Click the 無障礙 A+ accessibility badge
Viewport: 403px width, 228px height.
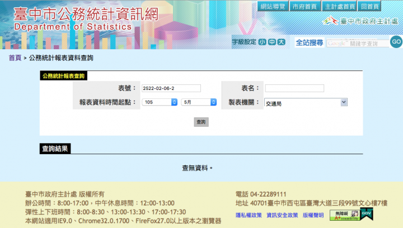344,216
